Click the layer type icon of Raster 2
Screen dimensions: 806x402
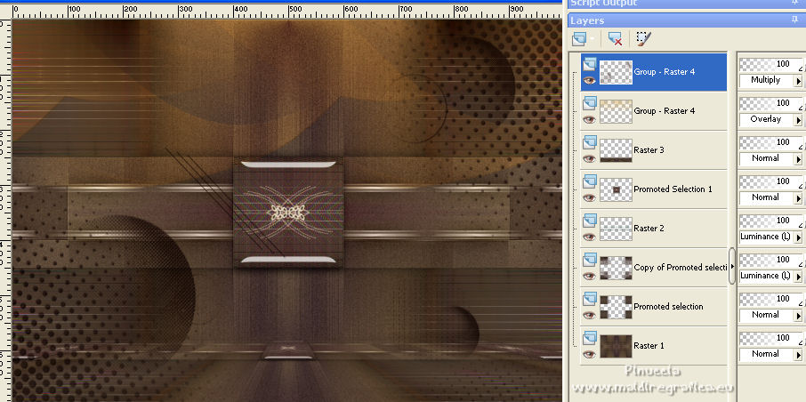click(590, 221)
